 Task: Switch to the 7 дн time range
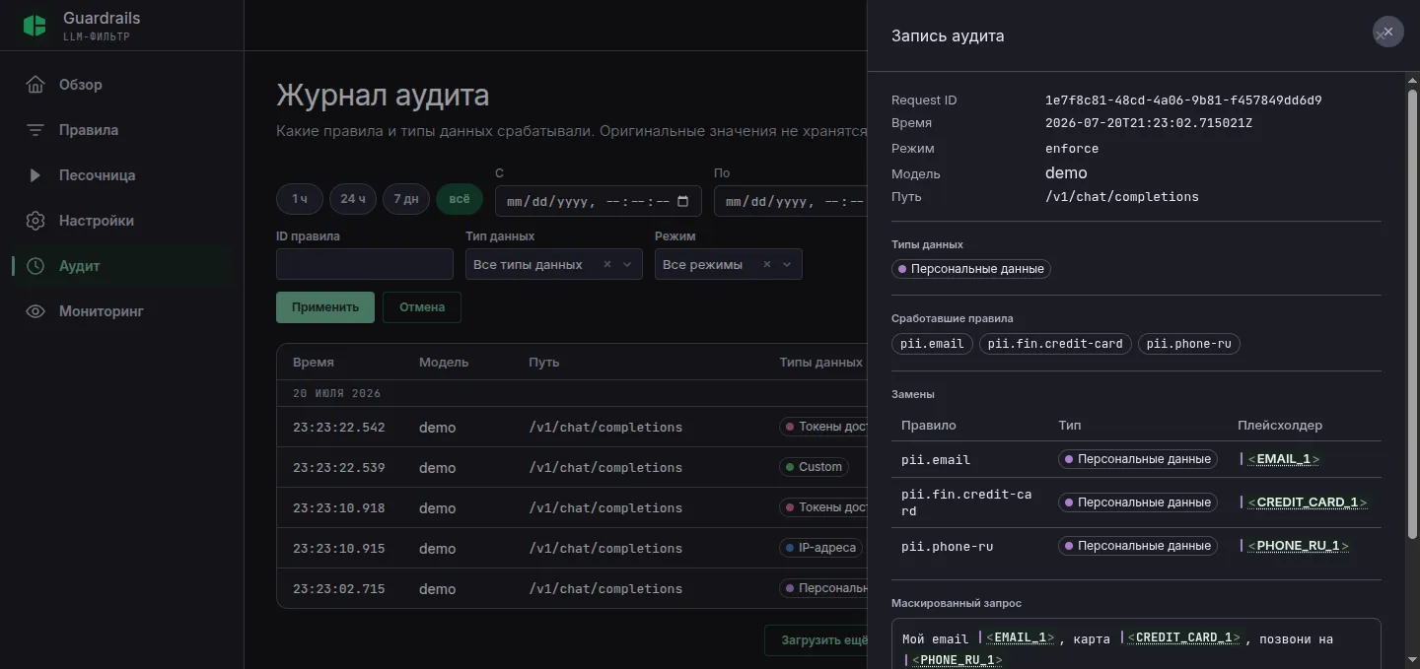pos(406,199)
